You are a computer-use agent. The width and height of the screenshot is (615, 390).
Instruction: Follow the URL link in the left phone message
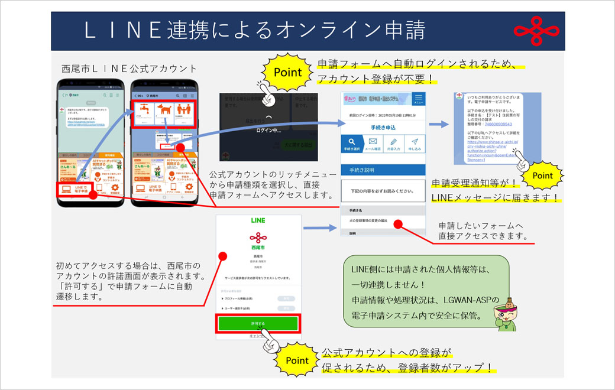(86, 123)
